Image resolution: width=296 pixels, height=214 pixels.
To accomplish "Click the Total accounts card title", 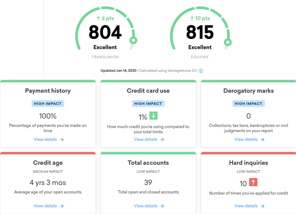I will click(148, 163).
